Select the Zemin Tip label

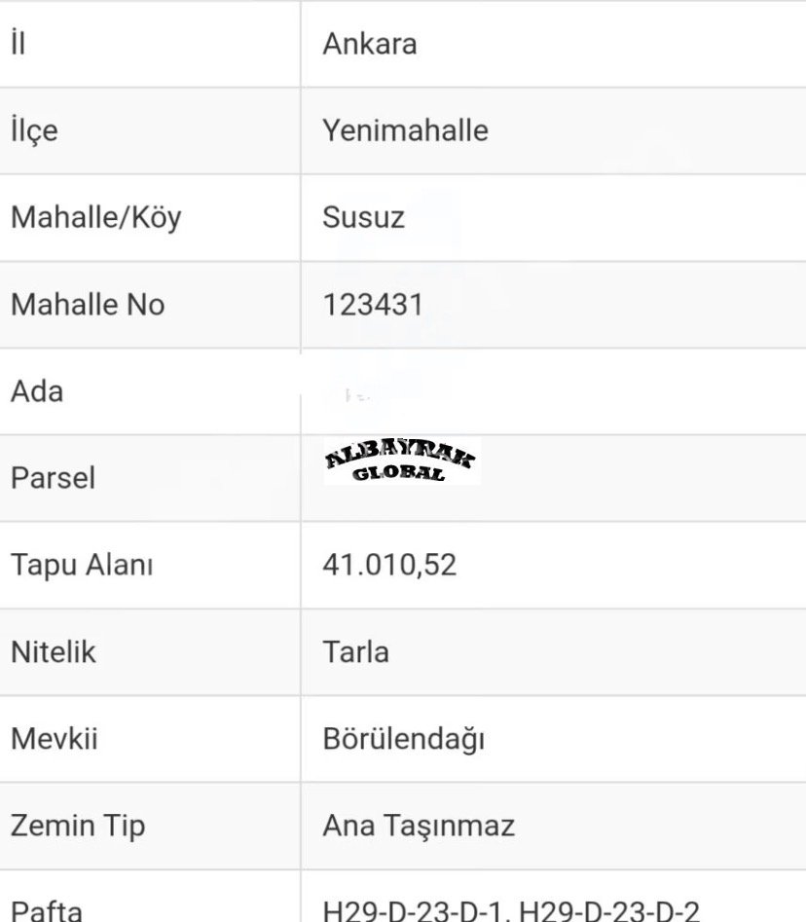(x=78, y=826)
